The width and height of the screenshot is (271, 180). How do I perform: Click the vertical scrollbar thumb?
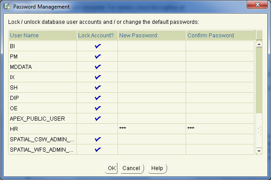point(259,81)
